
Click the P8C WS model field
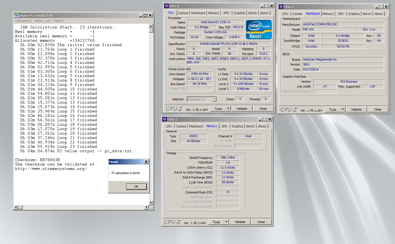(x=328, y=29)
